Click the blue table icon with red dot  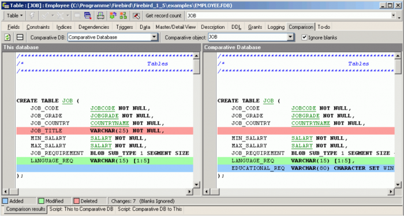pos(88,16)
